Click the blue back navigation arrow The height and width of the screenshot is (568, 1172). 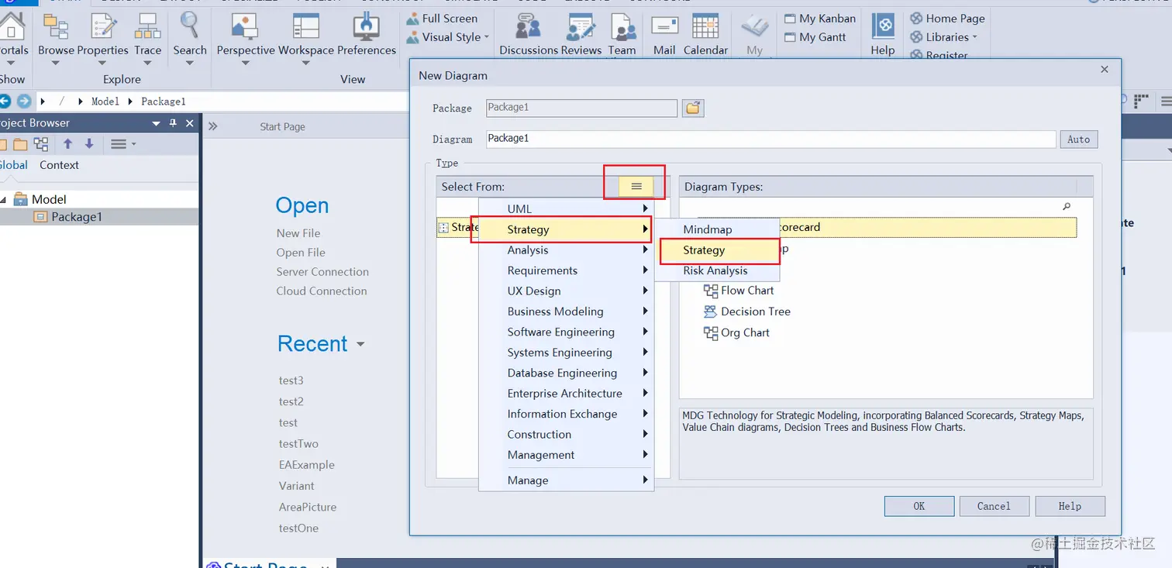point(5,101)
